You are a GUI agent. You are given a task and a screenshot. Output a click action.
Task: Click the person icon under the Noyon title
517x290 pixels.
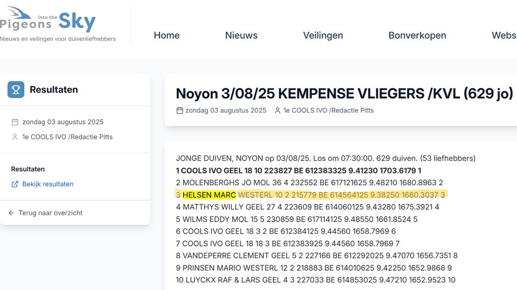[x=277, y=110]
